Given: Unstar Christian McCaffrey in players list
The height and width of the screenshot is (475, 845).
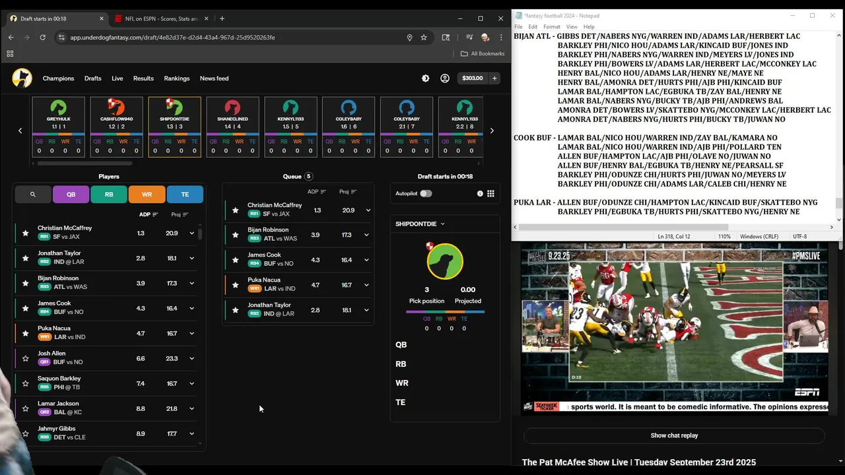Looking at the screenshot, I should (26, 233).
